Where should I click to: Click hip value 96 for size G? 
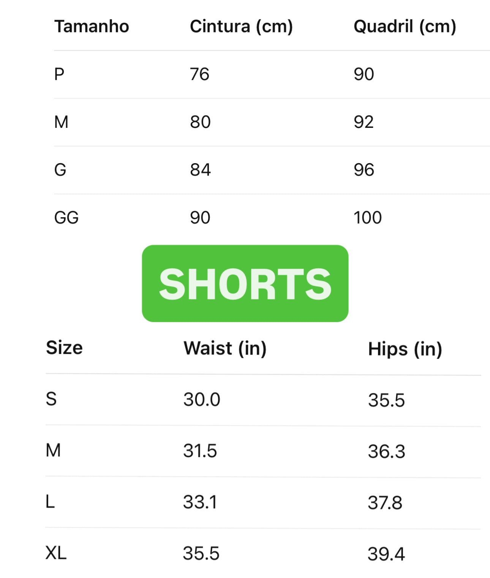click(364, 170)
